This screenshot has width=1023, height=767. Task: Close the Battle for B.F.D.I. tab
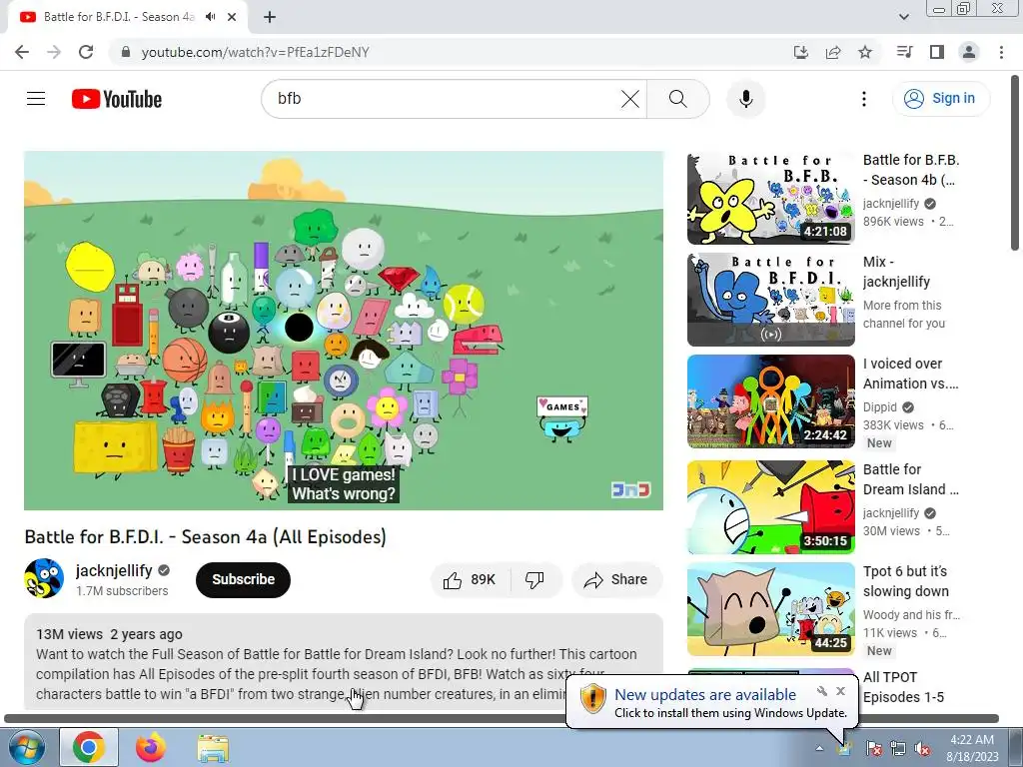pyautogui.click(x=232, y=17)
